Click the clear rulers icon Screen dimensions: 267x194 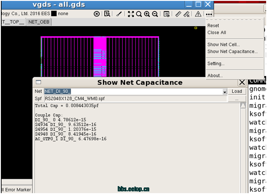187,14
